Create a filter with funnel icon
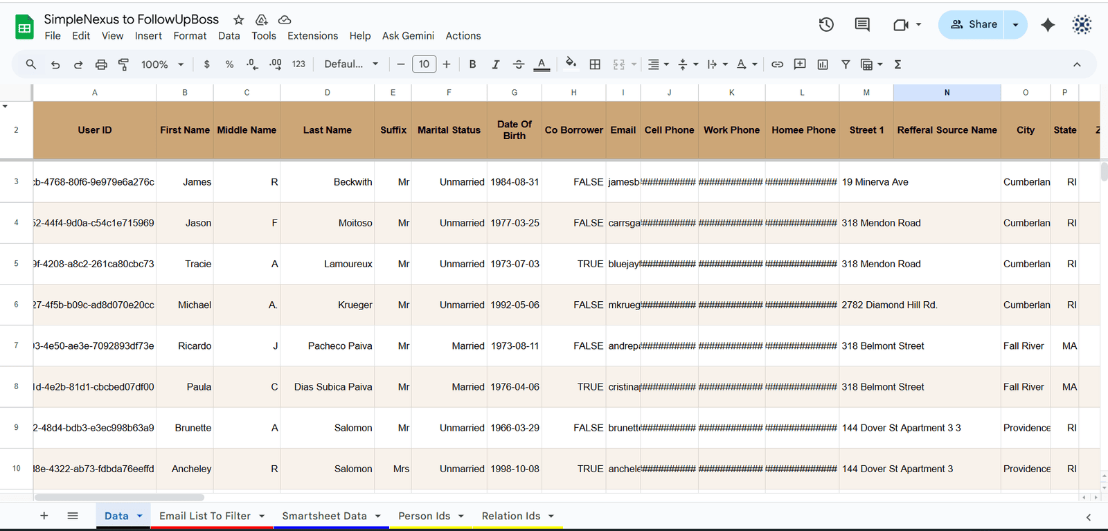This screenshot has height=531, width=1108. tap(846, 64)
